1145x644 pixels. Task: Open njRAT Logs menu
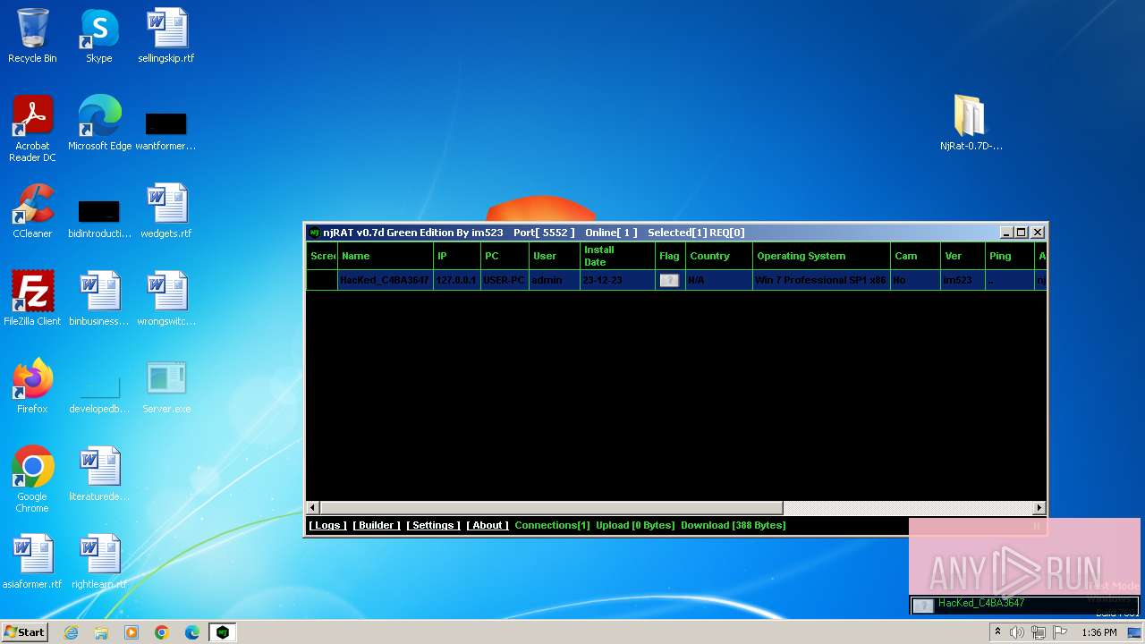(x=327, y=525)
